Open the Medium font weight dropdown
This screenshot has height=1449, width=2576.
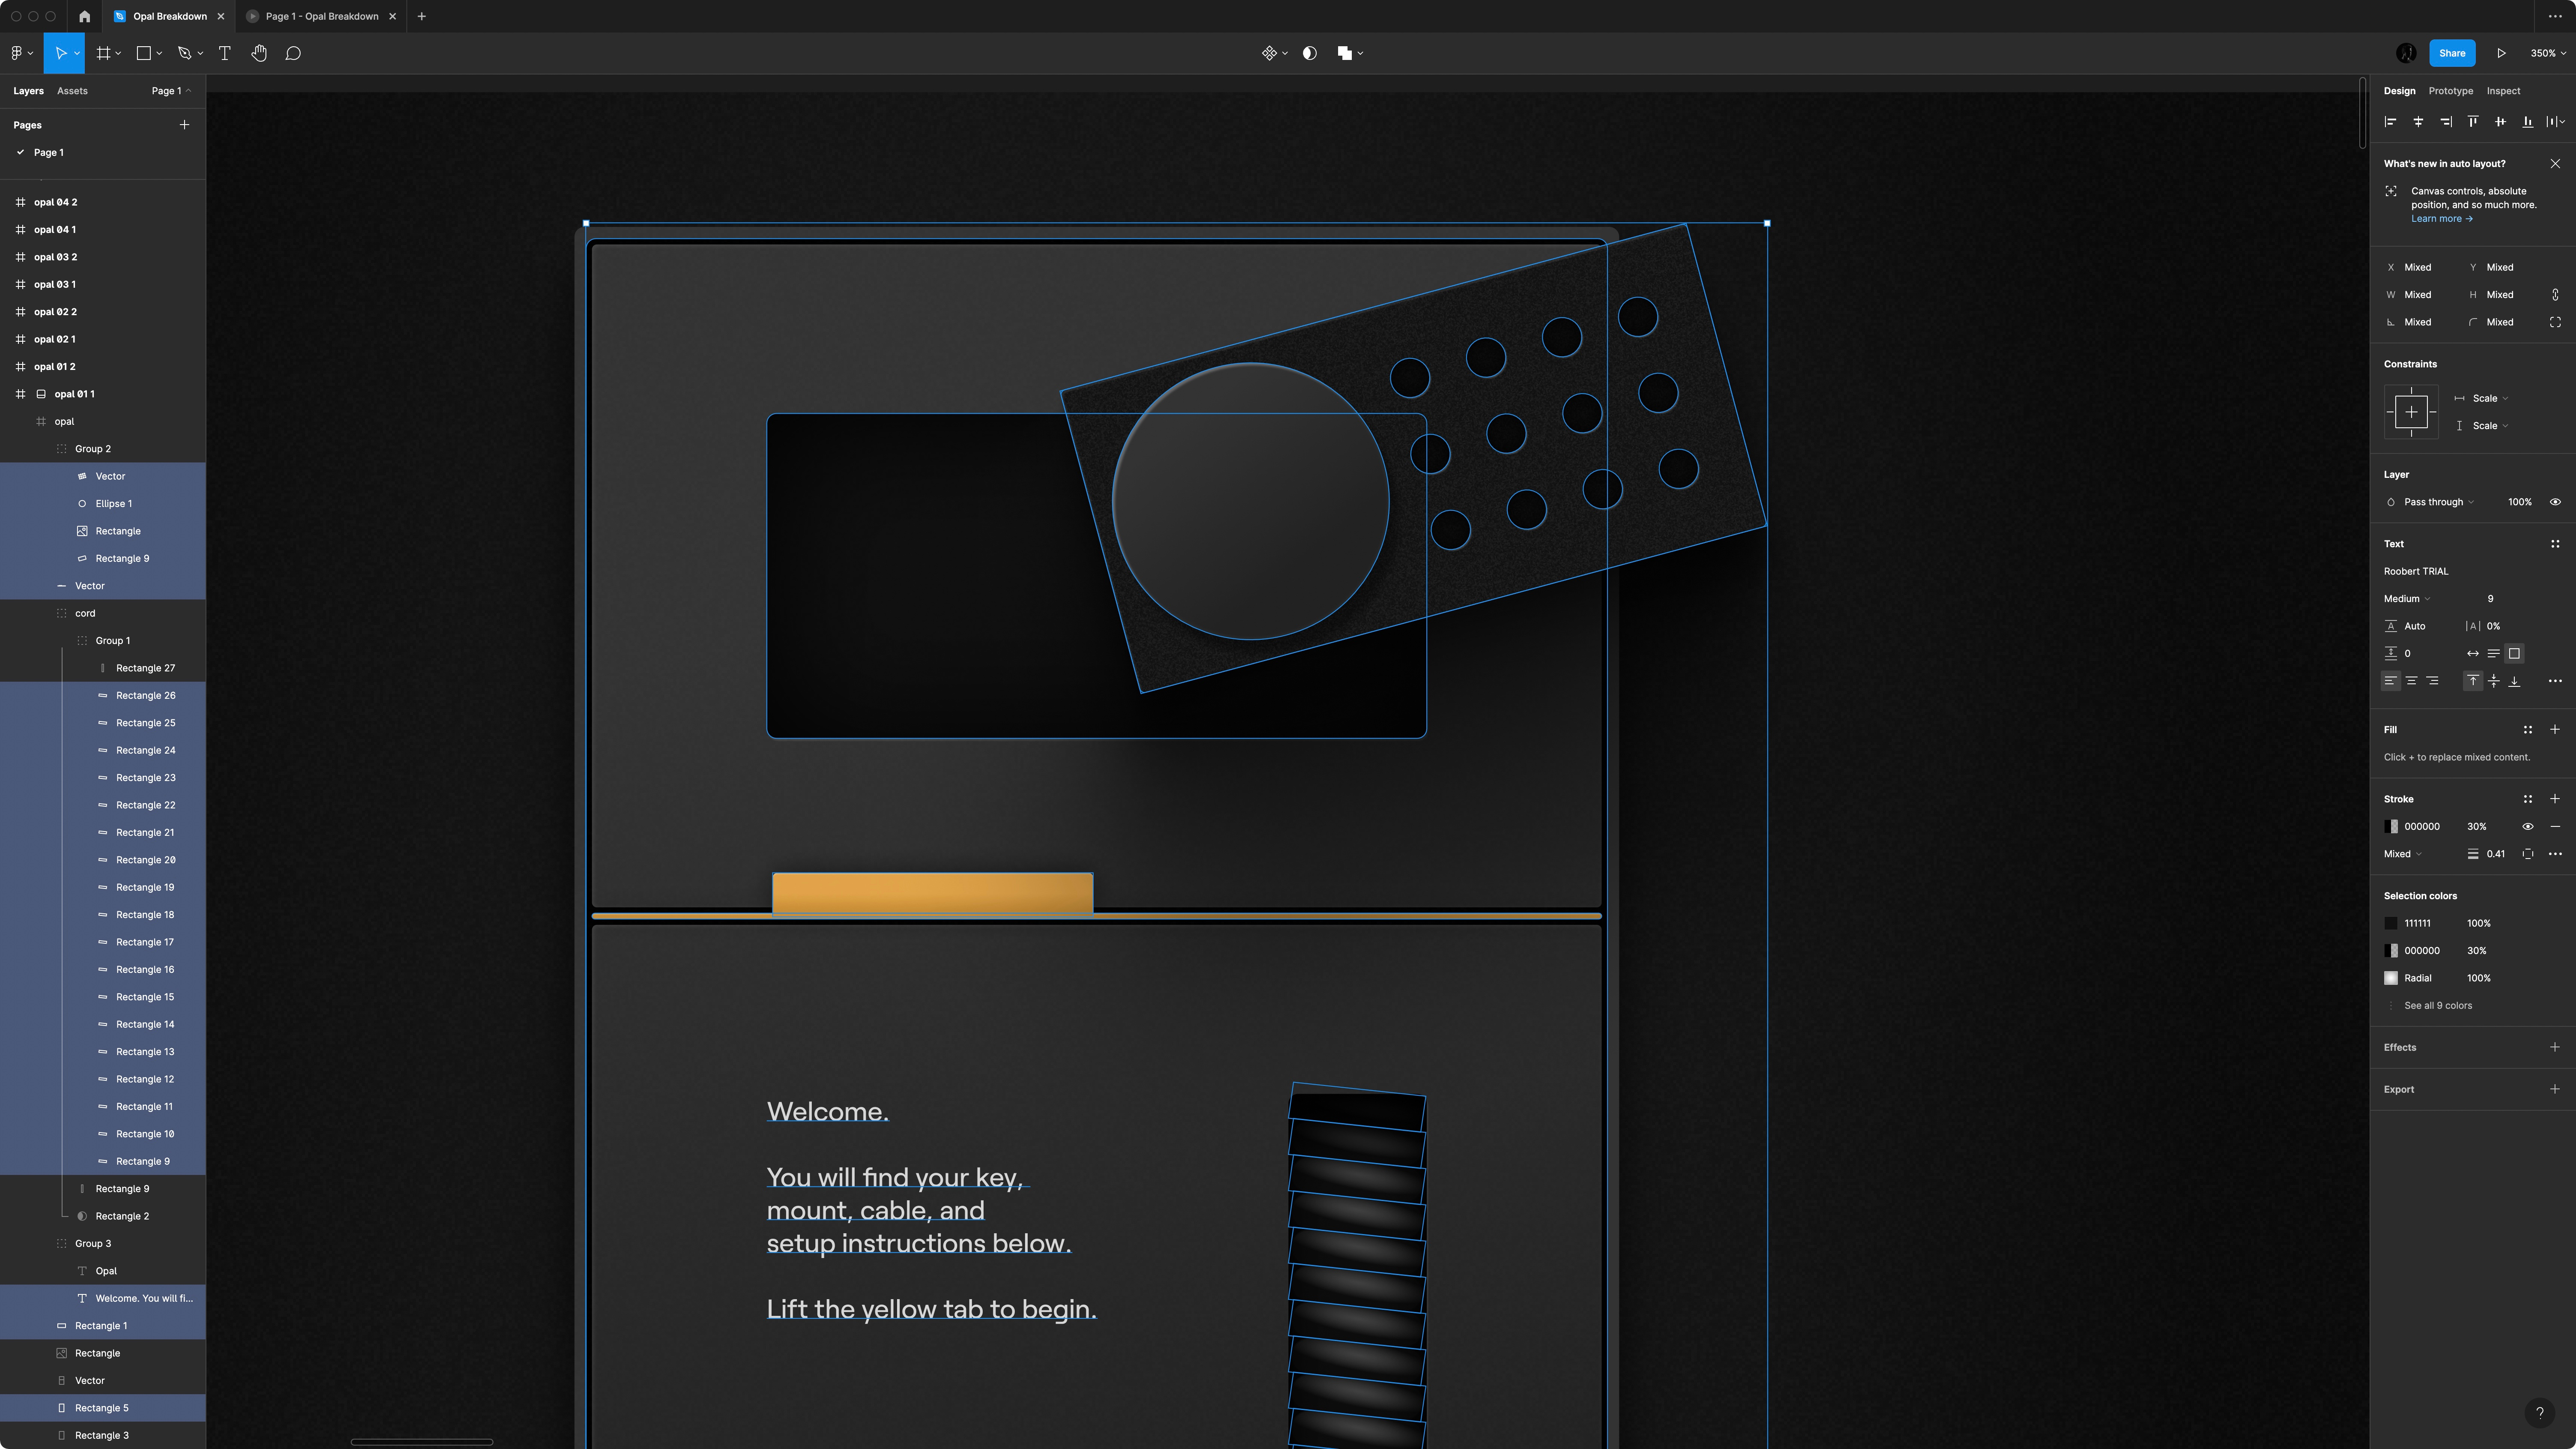click(x=2406, y=599)
